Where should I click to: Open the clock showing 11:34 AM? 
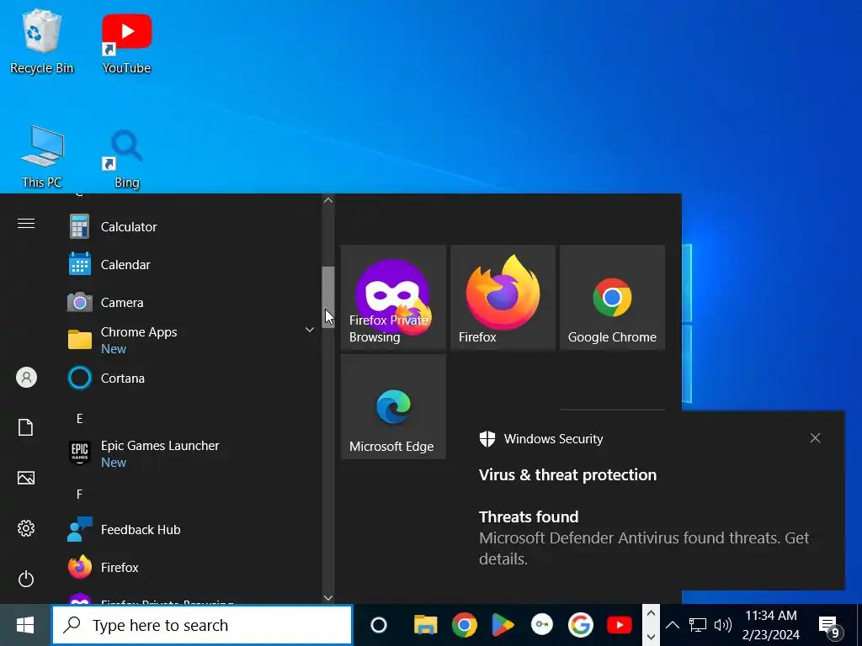coord(771,625)
